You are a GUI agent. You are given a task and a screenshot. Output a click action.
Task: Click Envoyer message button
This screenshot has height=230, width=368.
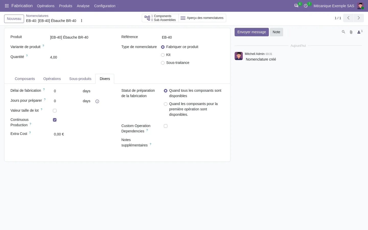coord(252,32)
